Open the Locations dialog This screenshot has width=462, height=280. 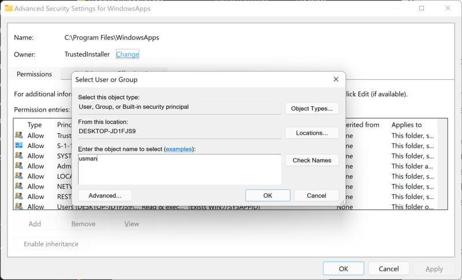[x=312, y=133]
